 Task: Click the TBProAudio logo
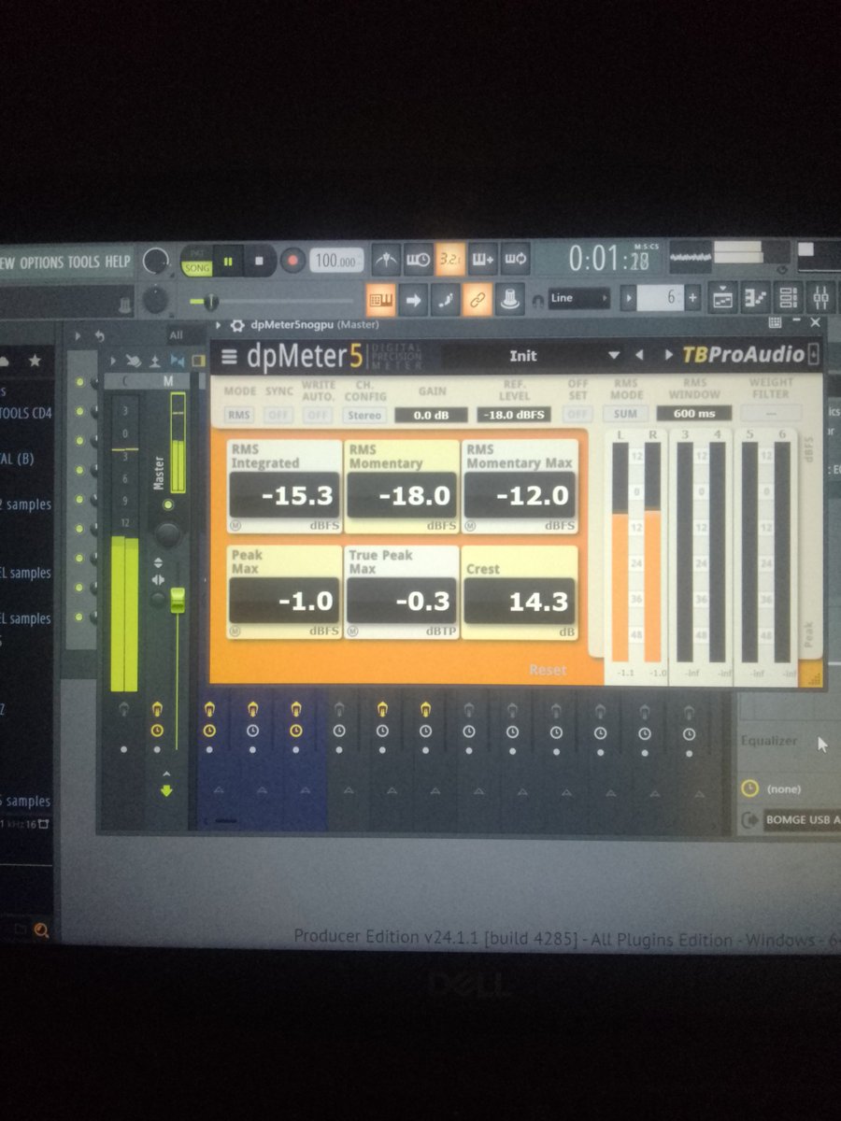pyautogui.click(x=743, y=355)
